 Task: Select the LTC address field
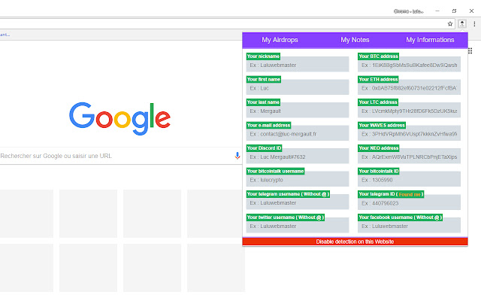(x=409, y=111)
